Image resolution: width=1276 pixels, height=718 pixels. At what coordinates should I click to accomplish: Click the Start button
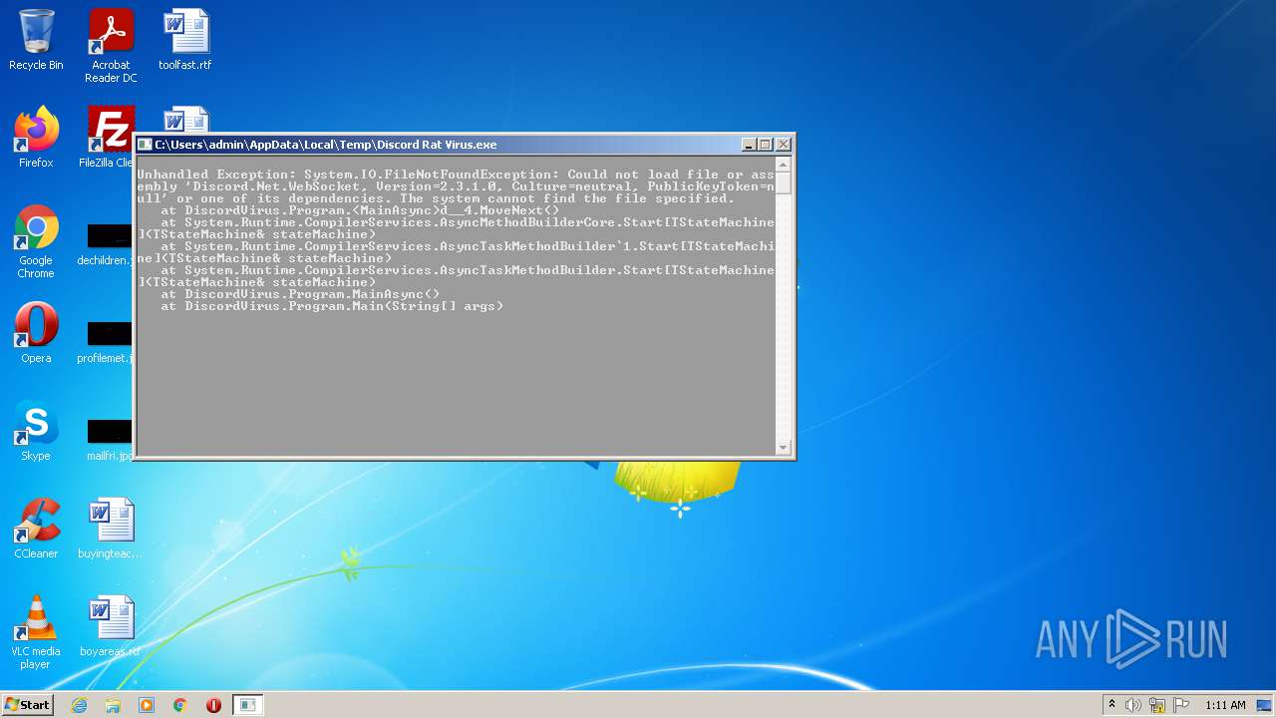[28, 704]
